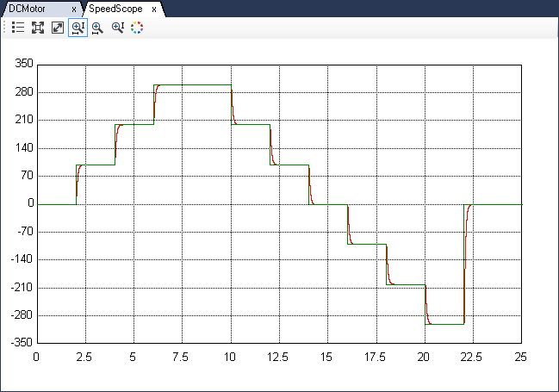Click the 2.5 time axis label
Image resolution: width=559 pixels, height=392 pixels.
pyautogui.click(x=84, y=357)
